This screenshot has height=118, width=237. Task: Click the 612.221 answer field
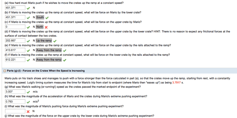coord(15,60)
